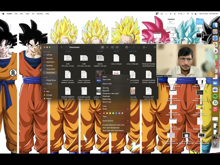The width and height of the screenshot is (220, 165).
Task: Choose Encode Selected Audio Files
Action: 115,125
